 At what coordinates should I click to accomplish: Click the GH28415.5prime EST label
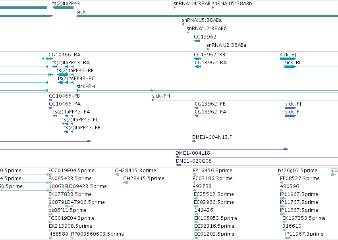click(144, 179)
